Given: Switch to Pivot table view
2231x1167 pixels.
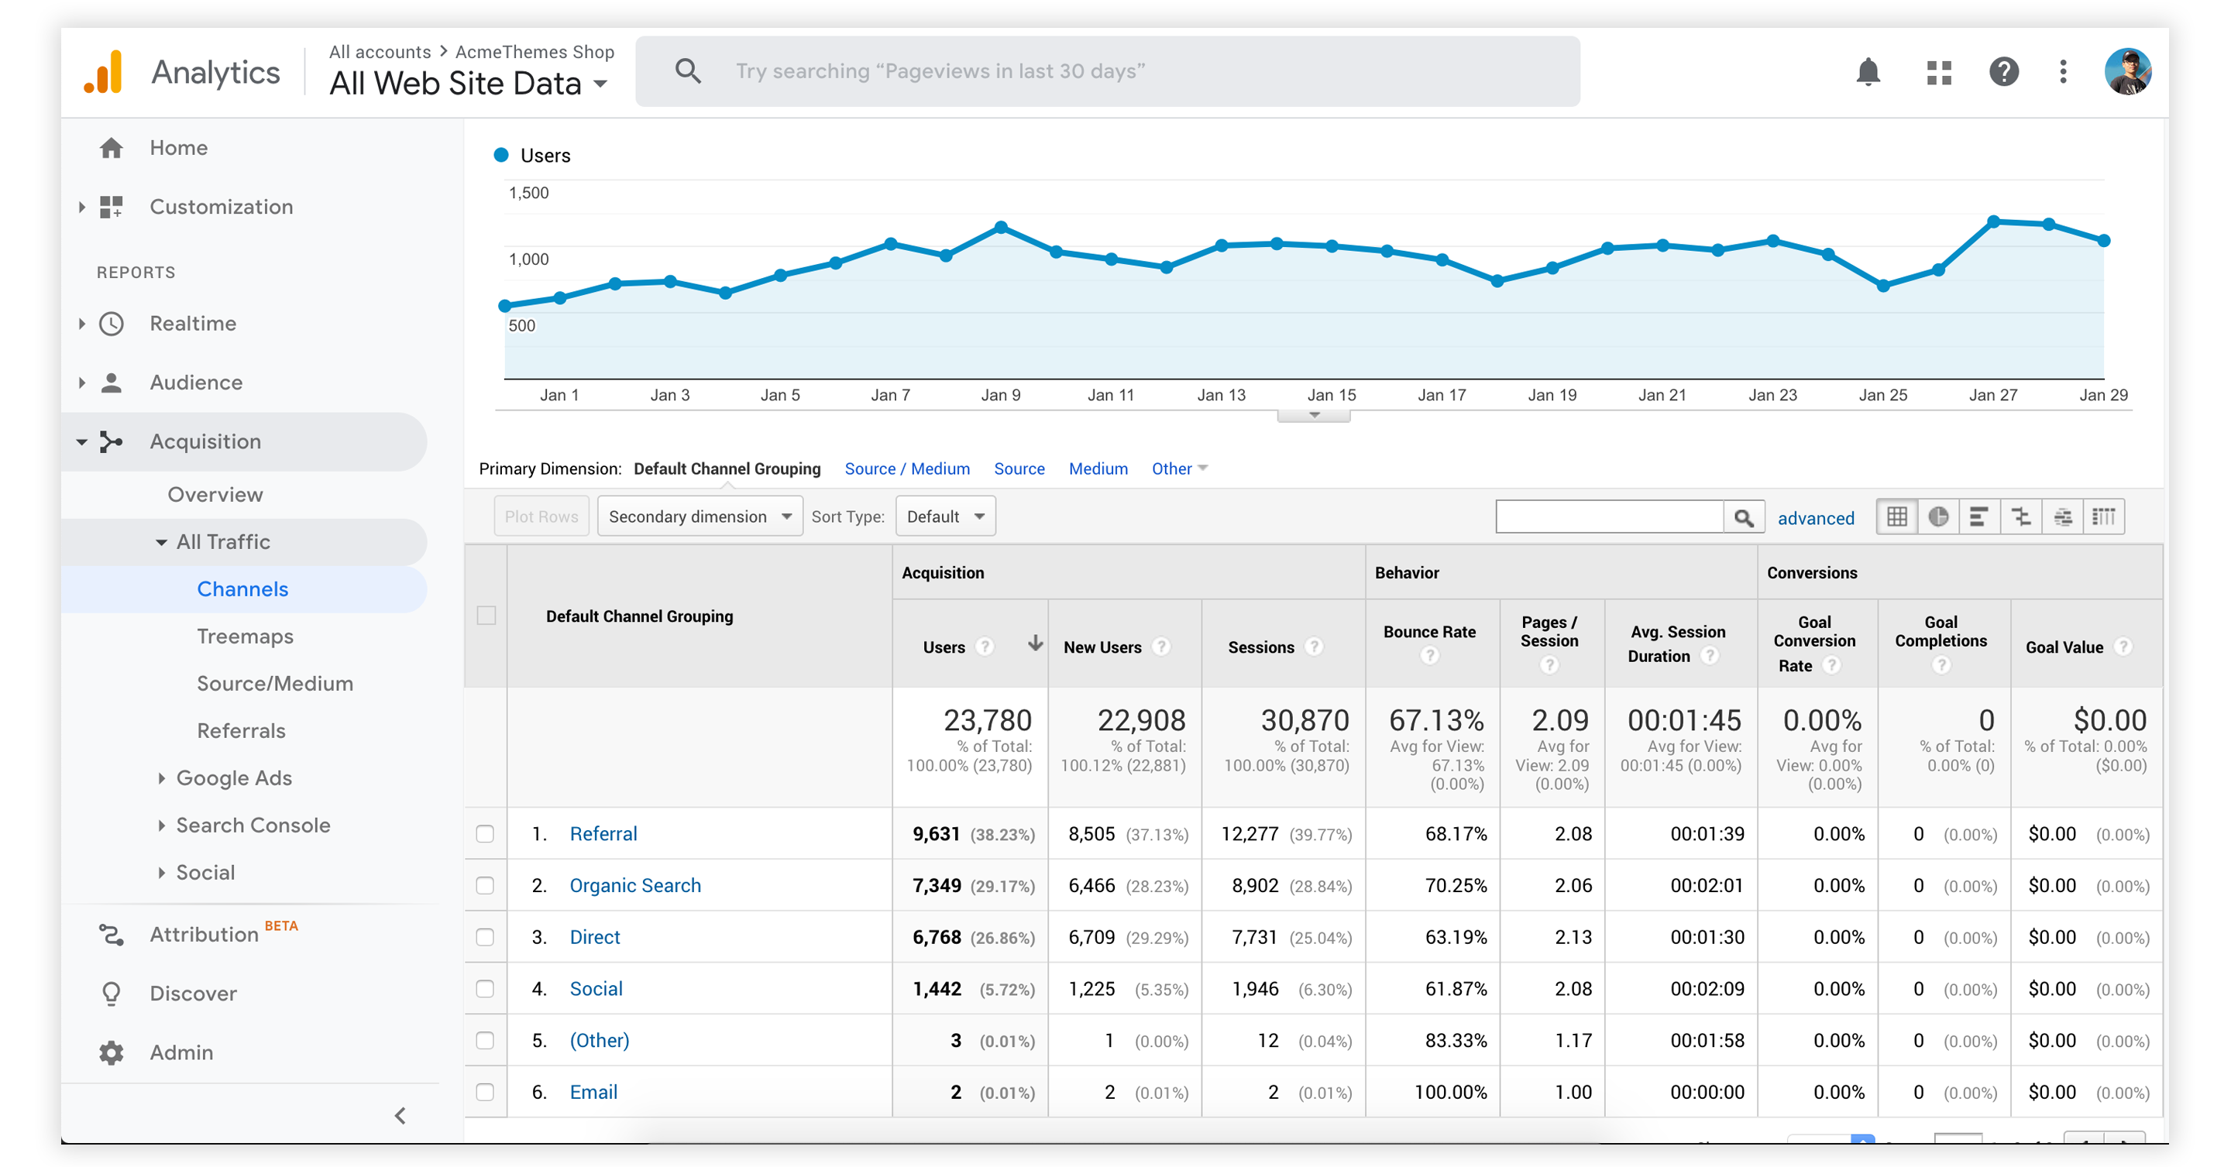Looking at the screenshot, I should click(x=2104, y=517).
